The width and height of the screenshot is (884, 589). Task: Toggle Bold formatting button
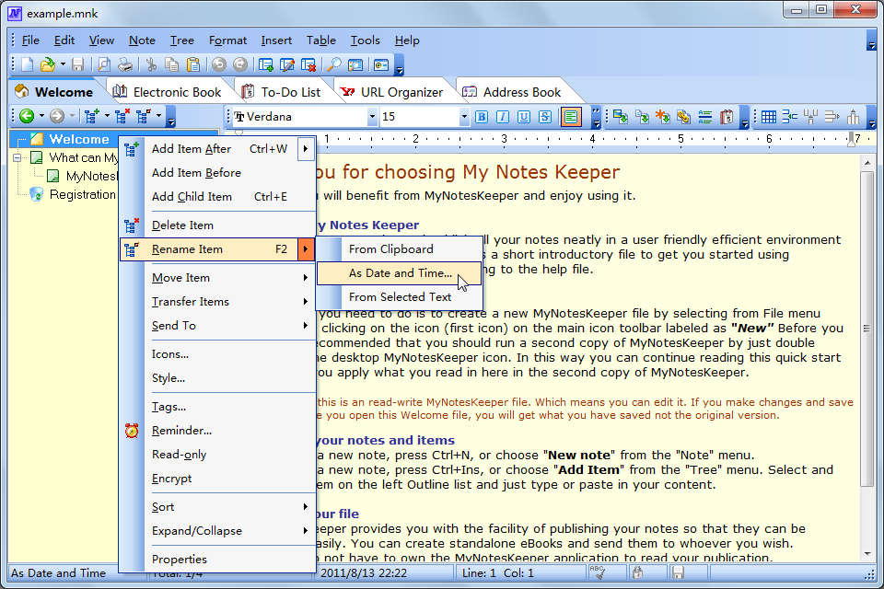482,117
